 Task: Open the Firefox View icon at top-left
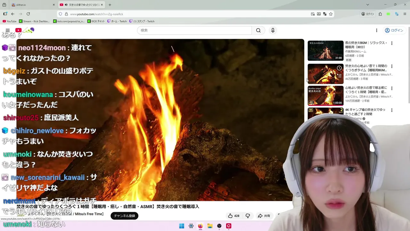coord(4,5)
